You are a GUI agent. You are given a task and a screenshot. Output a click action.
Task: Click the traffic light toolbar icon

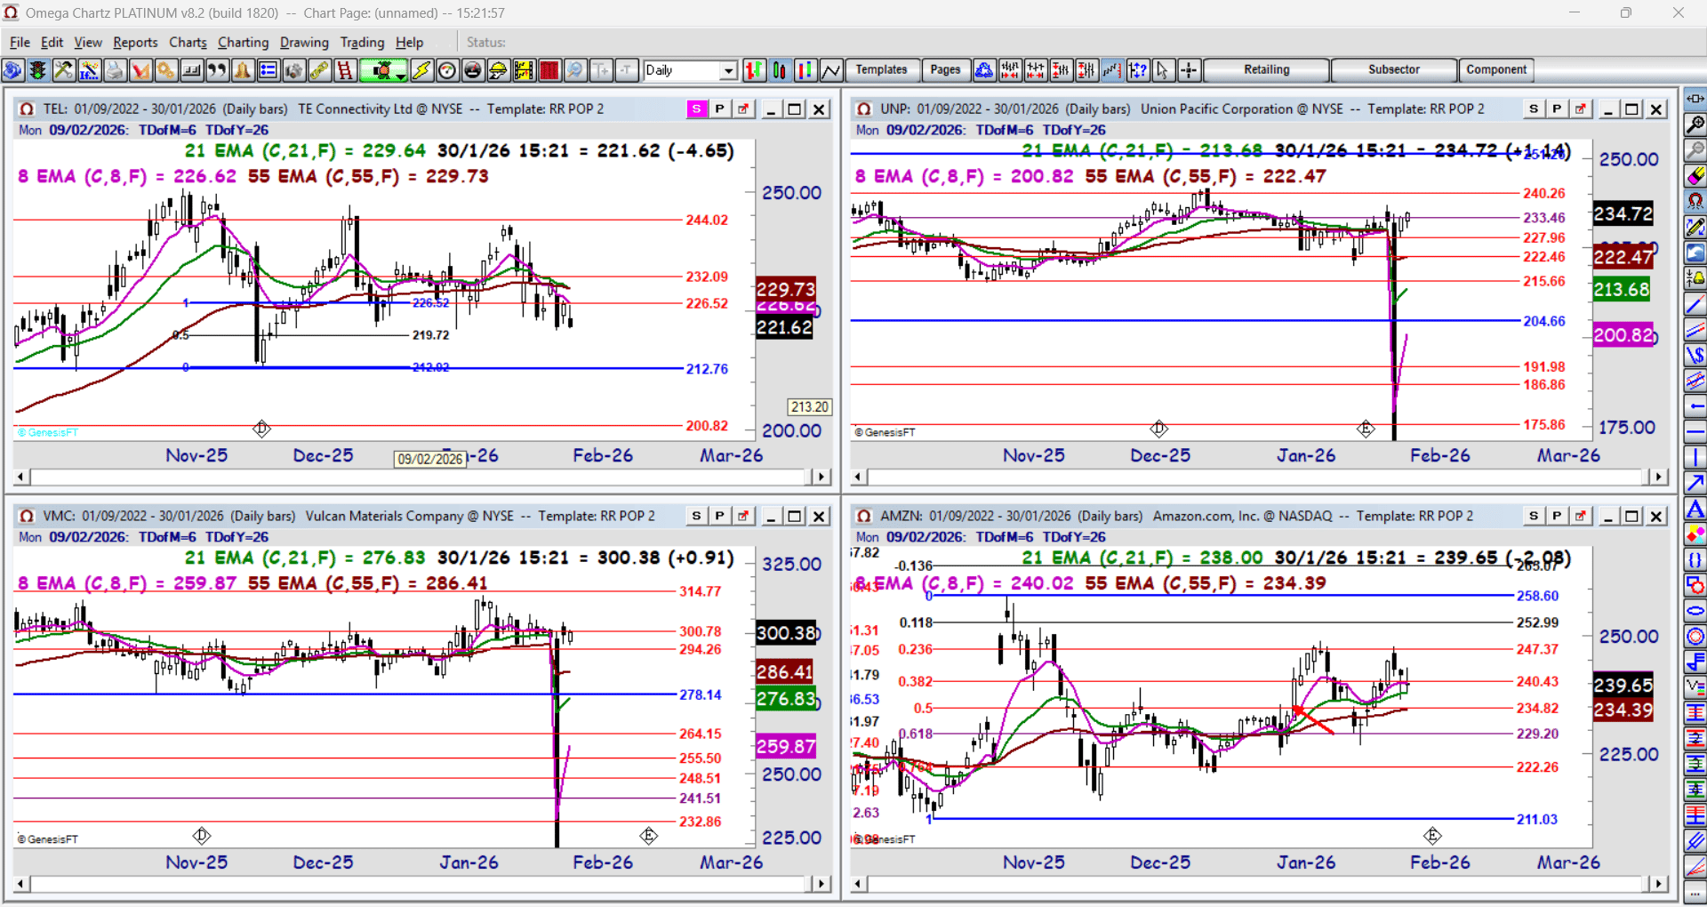point(38,70)
